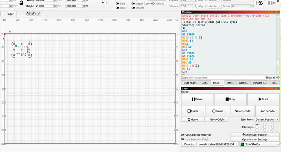Click the rotate sync icon in toolbar
This screenshot has height=152, width=281.
[x=261, y=3]
